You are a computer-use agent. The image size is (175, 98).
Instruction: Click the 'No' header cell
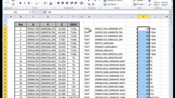(x=21, y=24)
